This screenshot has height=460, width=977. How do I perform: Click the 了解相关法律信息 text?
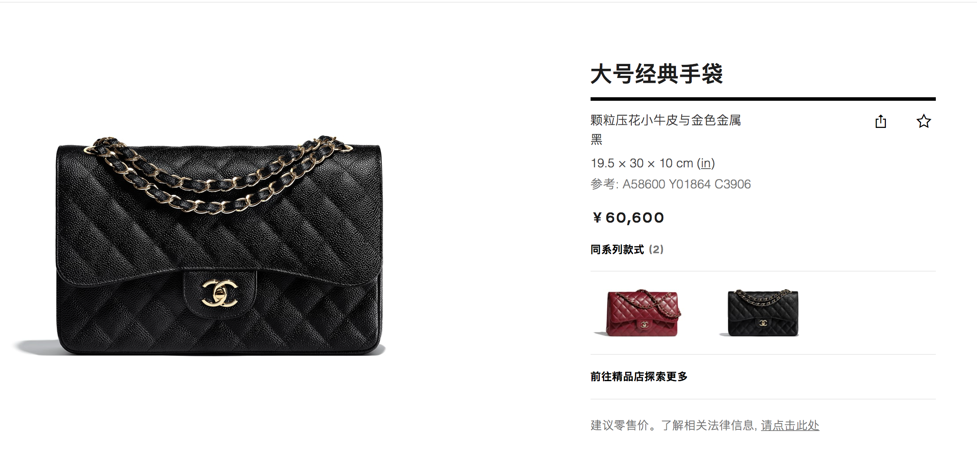(x=708, y=425)
